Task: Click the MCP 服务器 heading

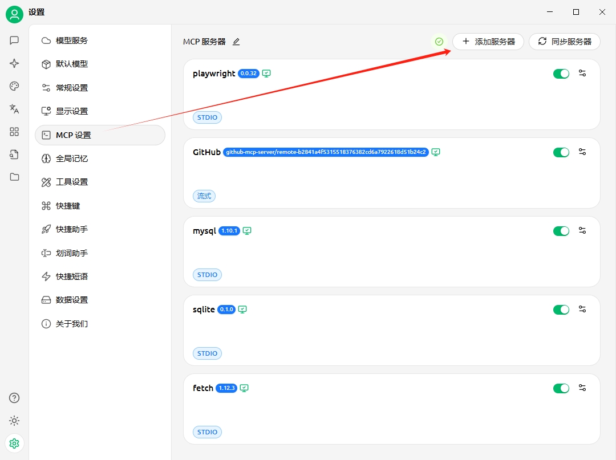Action: (204, 42)
